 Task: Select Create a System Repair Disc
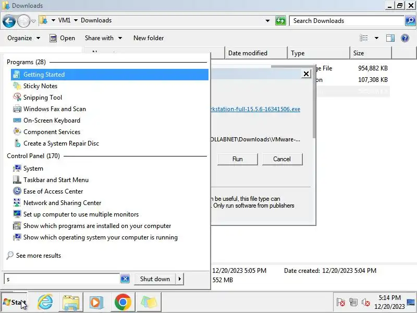61,143
